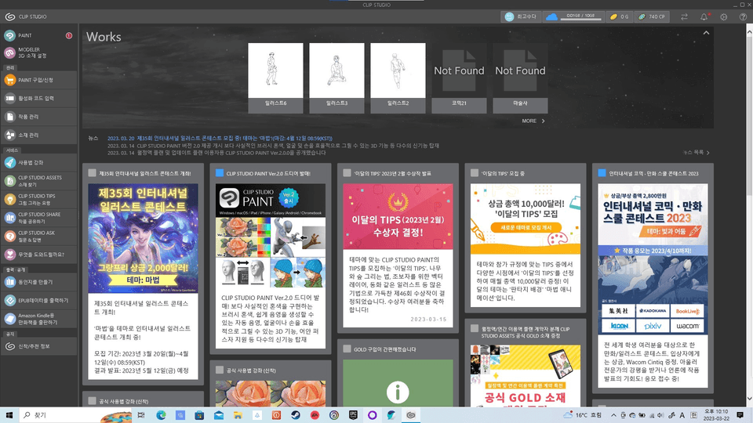753x423 pixels.
Task: Open CLIP STUDIO ASK 질문 & 답변
Action: 38,236
